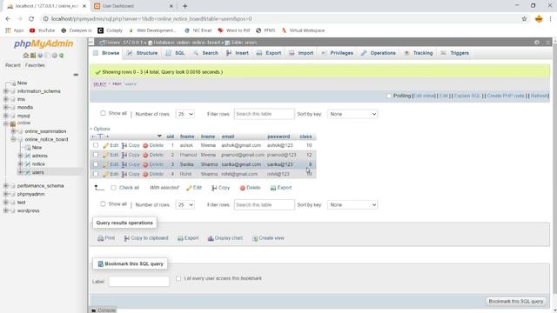Open the lower Sort by key dropdown
The height and width of the screenshot is (313, 557).
click(352, 205)
